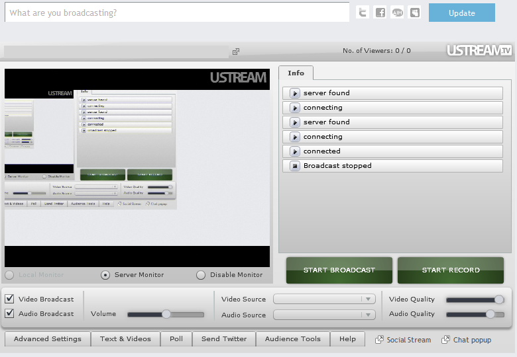Open the Social Stream link
The height and width of the screenshot is (357, 517).
click(409, 340)
